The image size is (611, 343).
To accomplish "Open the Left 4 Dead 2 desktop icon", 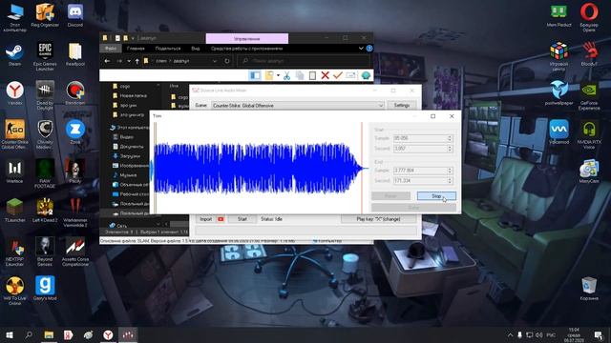I will click(x=45, y=211).
